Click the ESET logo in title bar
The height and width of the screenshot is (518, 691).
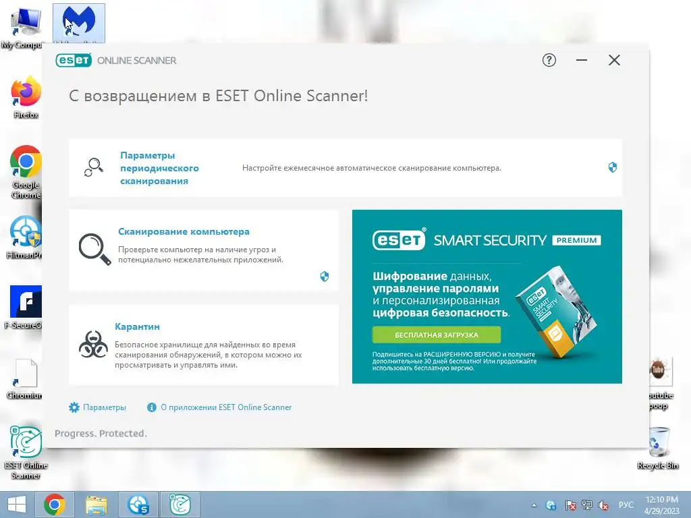point(74,60)
